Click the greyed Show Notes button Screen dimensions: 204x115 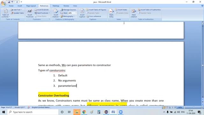(40, 16)
